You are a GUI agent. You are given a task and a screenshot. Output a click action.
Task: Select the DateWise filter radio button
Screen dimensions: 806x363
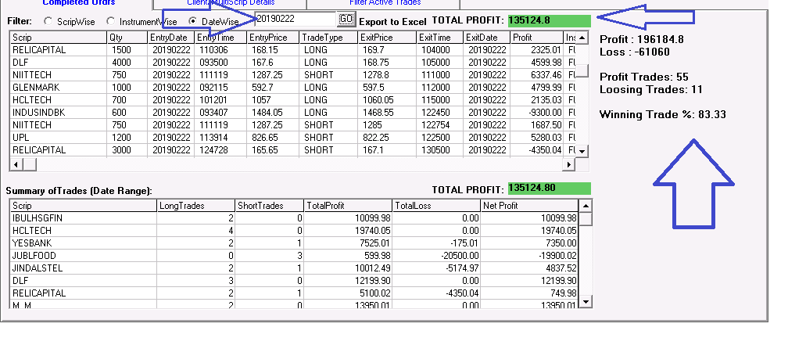193,22
